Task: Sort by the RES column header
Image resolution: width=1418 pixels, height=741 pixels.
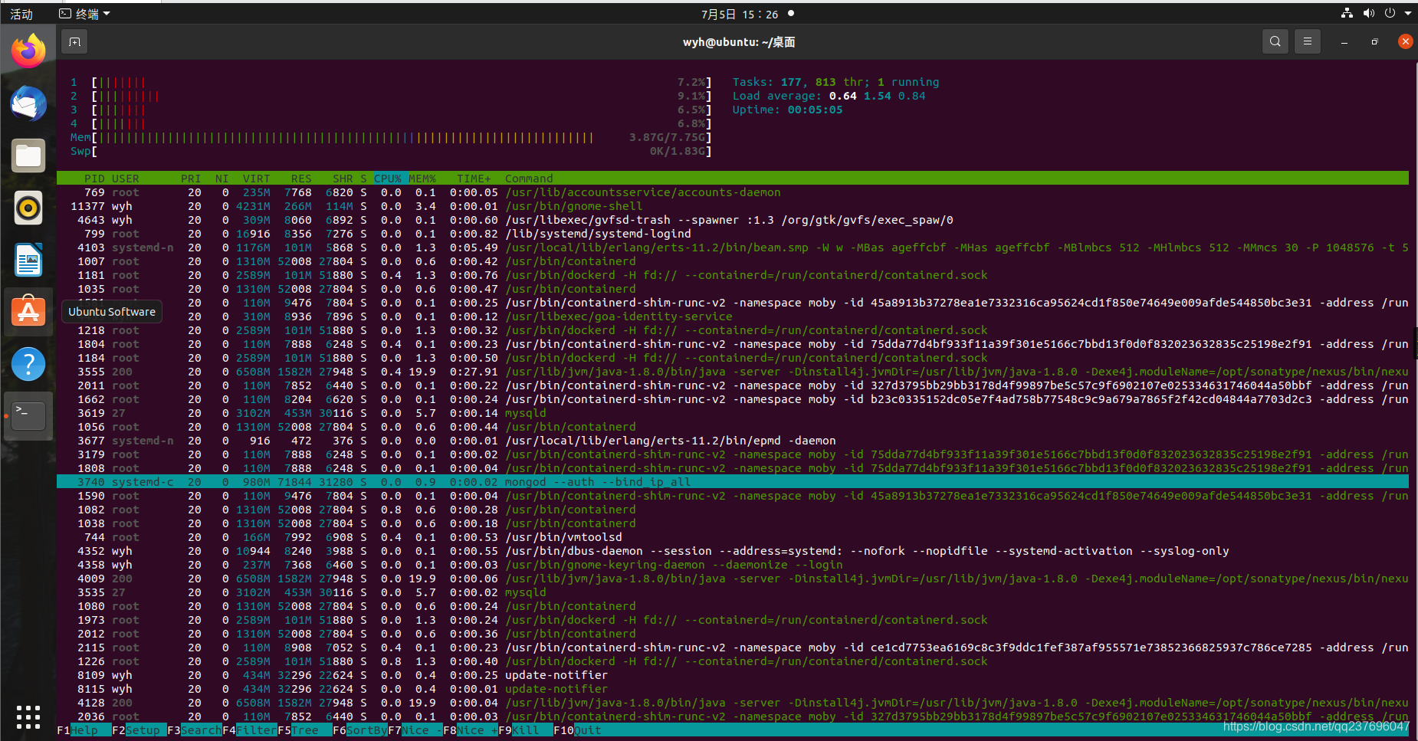Action: [x=301, y=179]
